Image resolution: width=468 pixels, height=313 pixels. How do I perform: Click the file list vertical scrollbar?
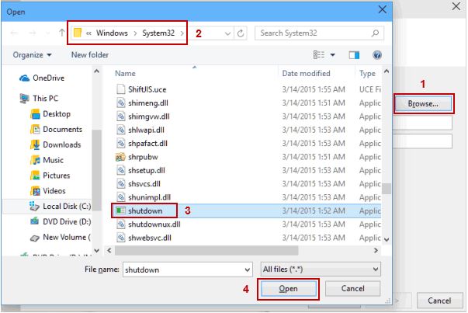(386, 155)
